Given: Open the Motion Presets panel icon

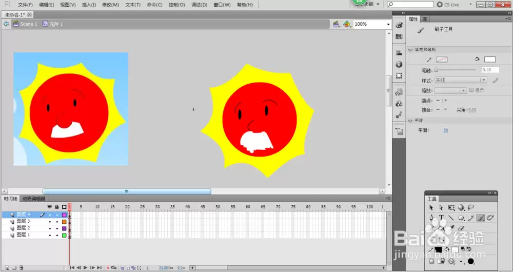Looking at the screenshot, I should [x=399, y=115].
